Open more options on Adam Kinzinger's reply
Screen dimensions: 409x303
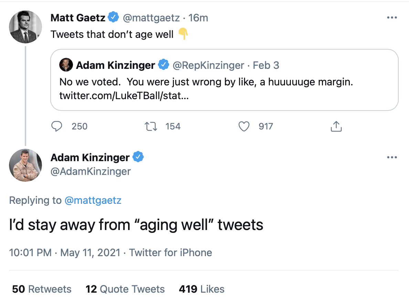pyautogui.click(x=392, y=158)
